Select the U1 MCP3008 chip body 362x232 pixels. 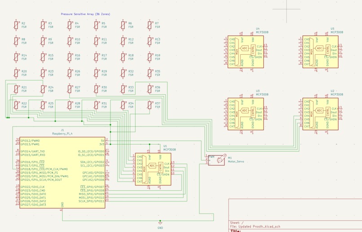(x=153, y=169)
